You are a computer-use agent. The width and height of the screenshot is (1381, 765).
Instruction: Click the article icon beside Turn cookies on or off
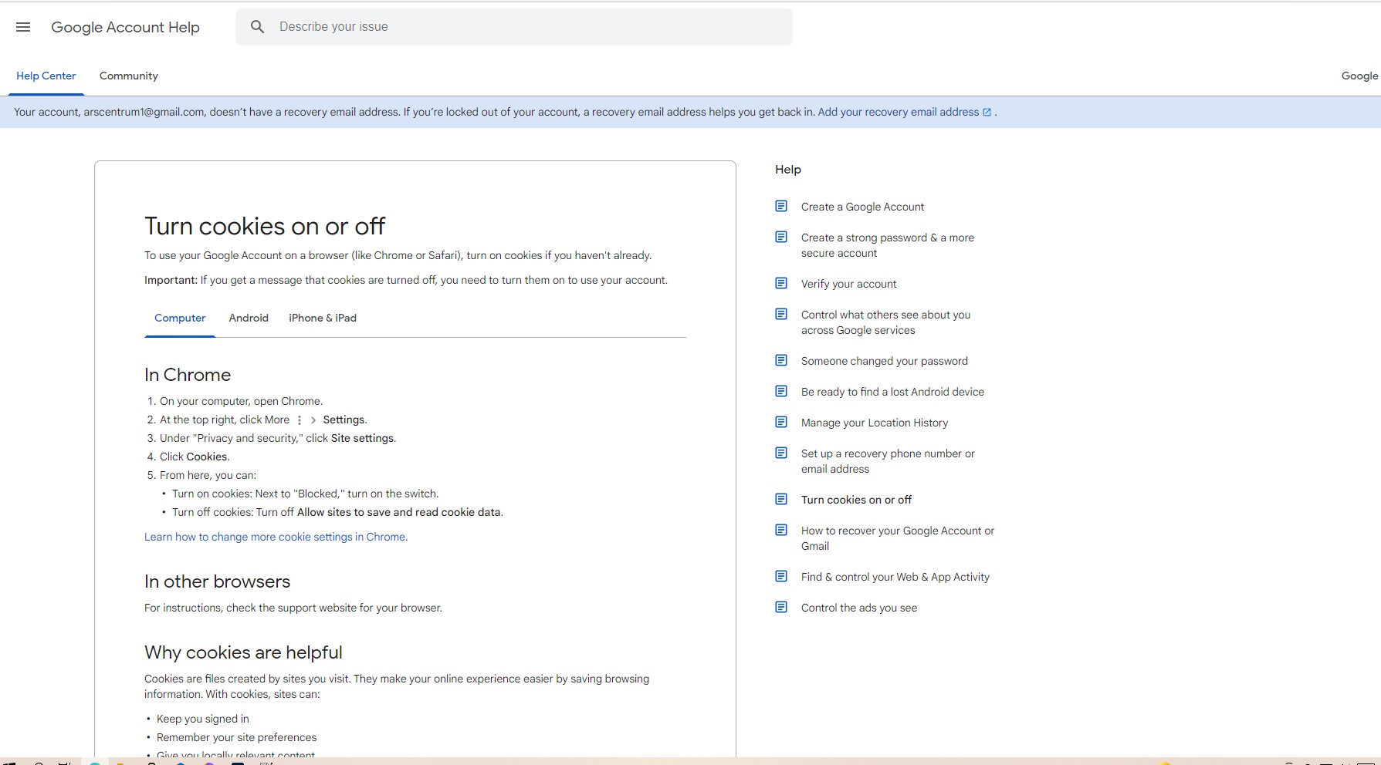781,500
